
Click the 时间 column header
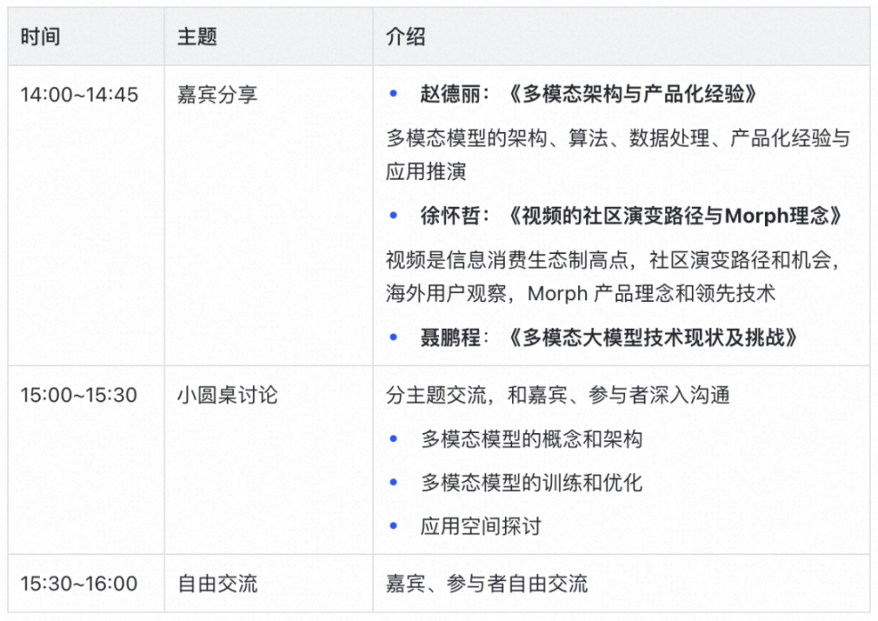[x=40, y=37]
